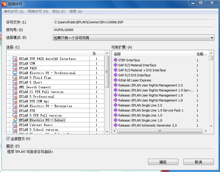220x172 pixels.
Task: Click the EPLAN CPM license icon
Action: click(x=15, y=63)
